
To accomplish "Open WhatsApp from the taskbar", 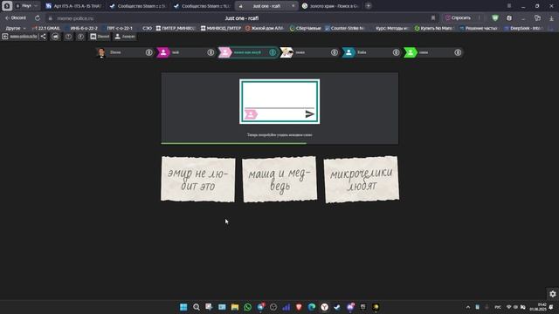I will (x=247, y=307).
